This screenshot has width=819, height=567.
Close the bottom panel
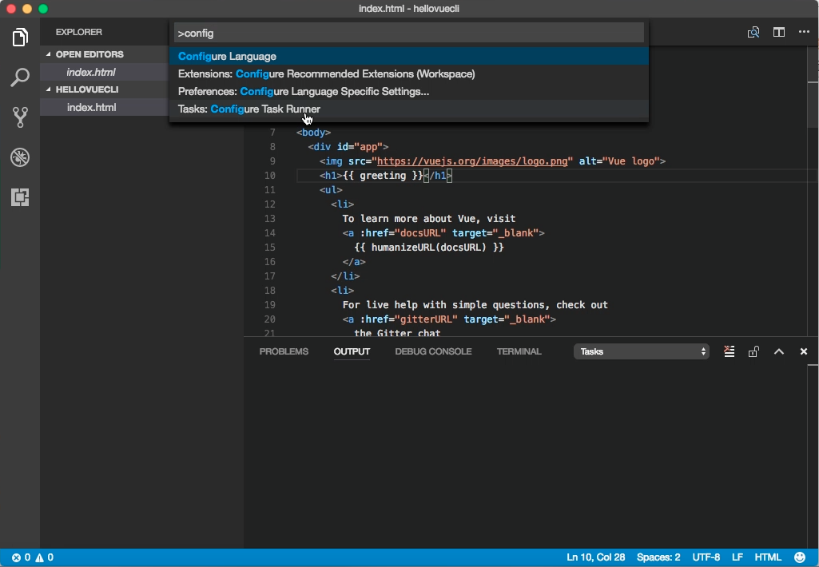(804, 351)
